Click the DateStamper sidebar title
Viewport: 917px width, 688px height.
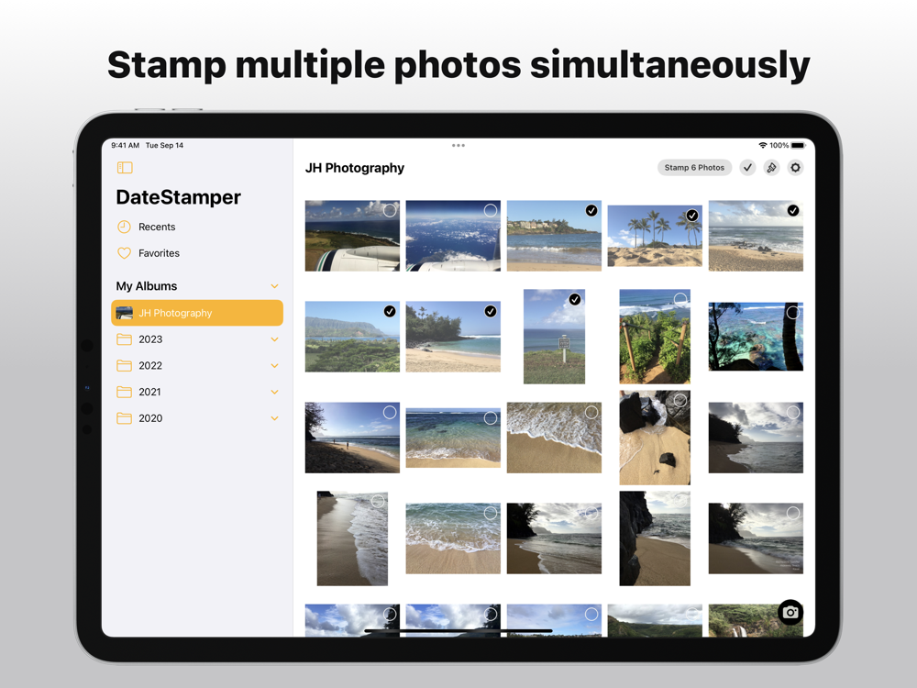[x=179, y=197]
